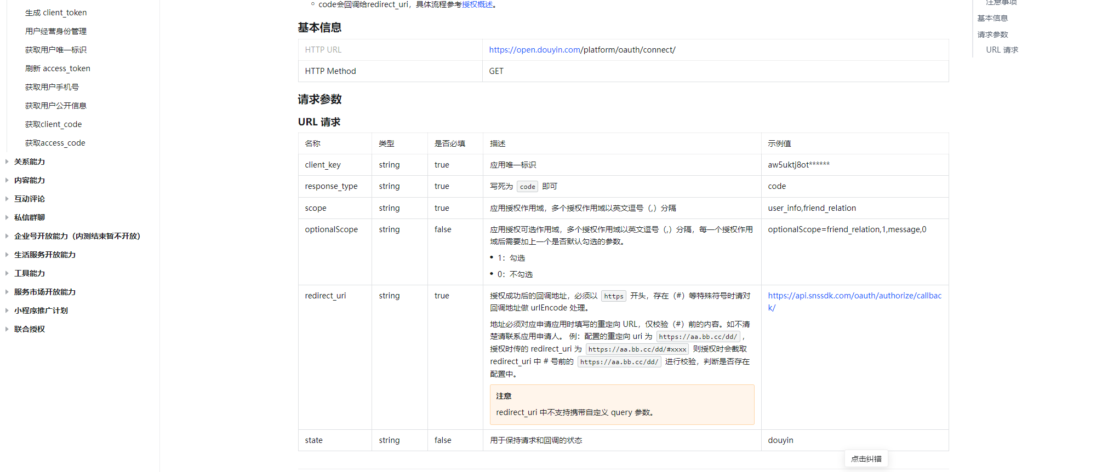Open the https://open.douyin.com link
The width and height of the screenshot is (1096, 472).
pos(534,50)
